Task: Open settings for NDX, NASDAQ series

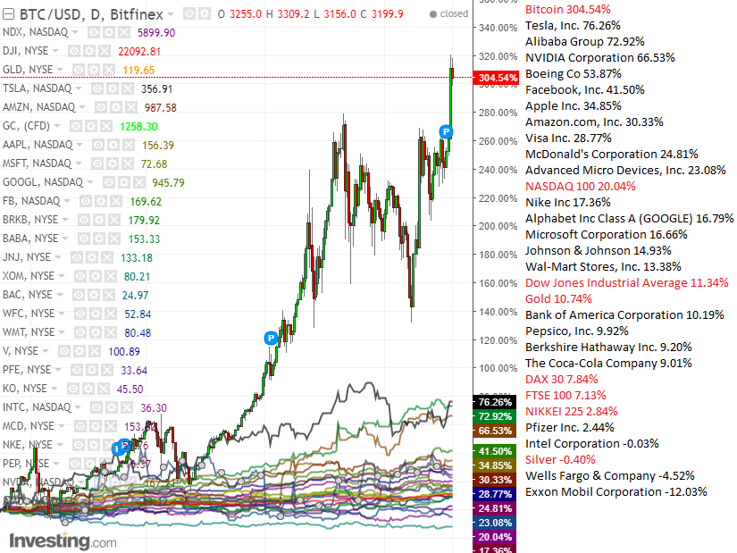Action: point(109,32)
